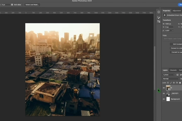Image resolution: width=182 pixels, height=121 pixels.
Task: Open the Kind filter dropdown
Action: (169, 75)
